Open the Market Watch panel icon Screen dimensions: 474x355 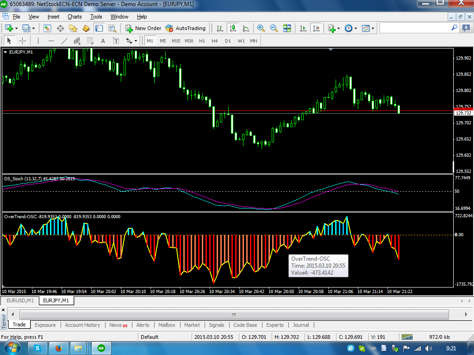(x=47, y=28)
